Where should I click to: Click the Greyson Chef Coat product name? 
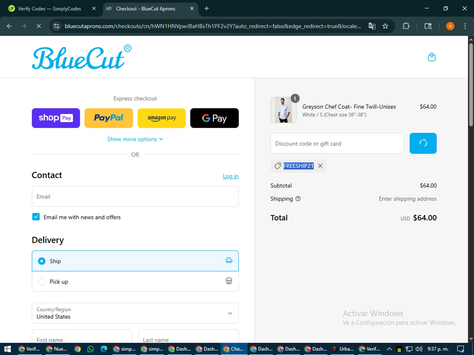(349, 107)
